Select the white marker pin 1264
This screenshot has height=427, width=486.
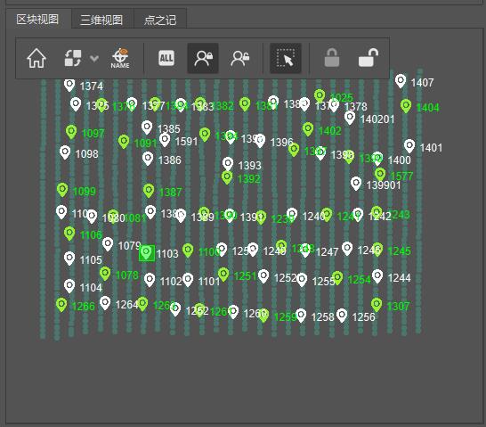coord(105,303)
